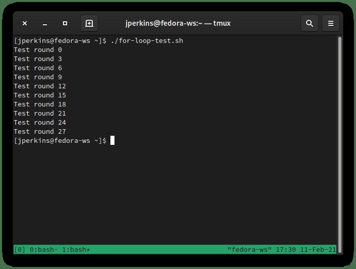Click the line "Test round 6"

38,68
